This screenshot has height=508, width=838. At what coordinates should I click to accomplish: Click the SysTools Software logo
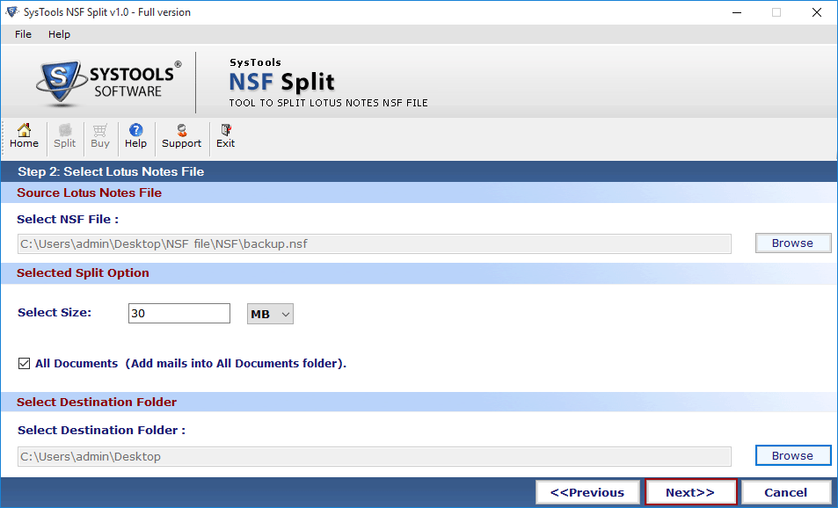click(x=109, y=82)
